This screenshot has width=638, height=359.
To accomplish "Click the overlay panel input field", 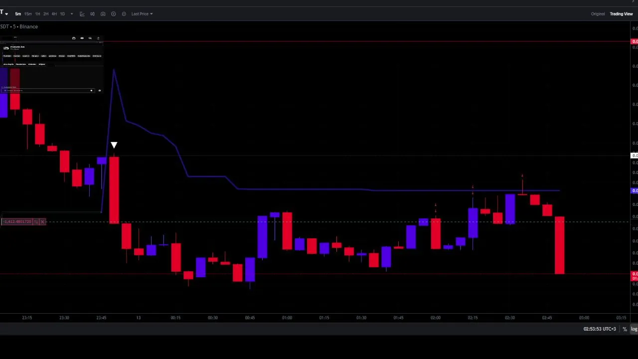I will [47, 90].
